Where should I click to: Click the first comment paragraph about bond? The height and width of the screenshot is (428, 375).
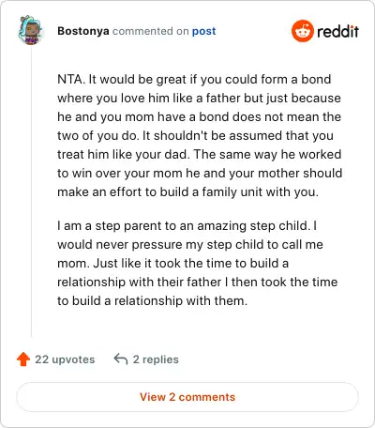coord(200,135)
